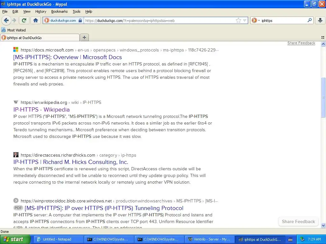Viewport: 326px width, 244px height.
Task: Click the Forward arrow button
Action: pos(14,20)
